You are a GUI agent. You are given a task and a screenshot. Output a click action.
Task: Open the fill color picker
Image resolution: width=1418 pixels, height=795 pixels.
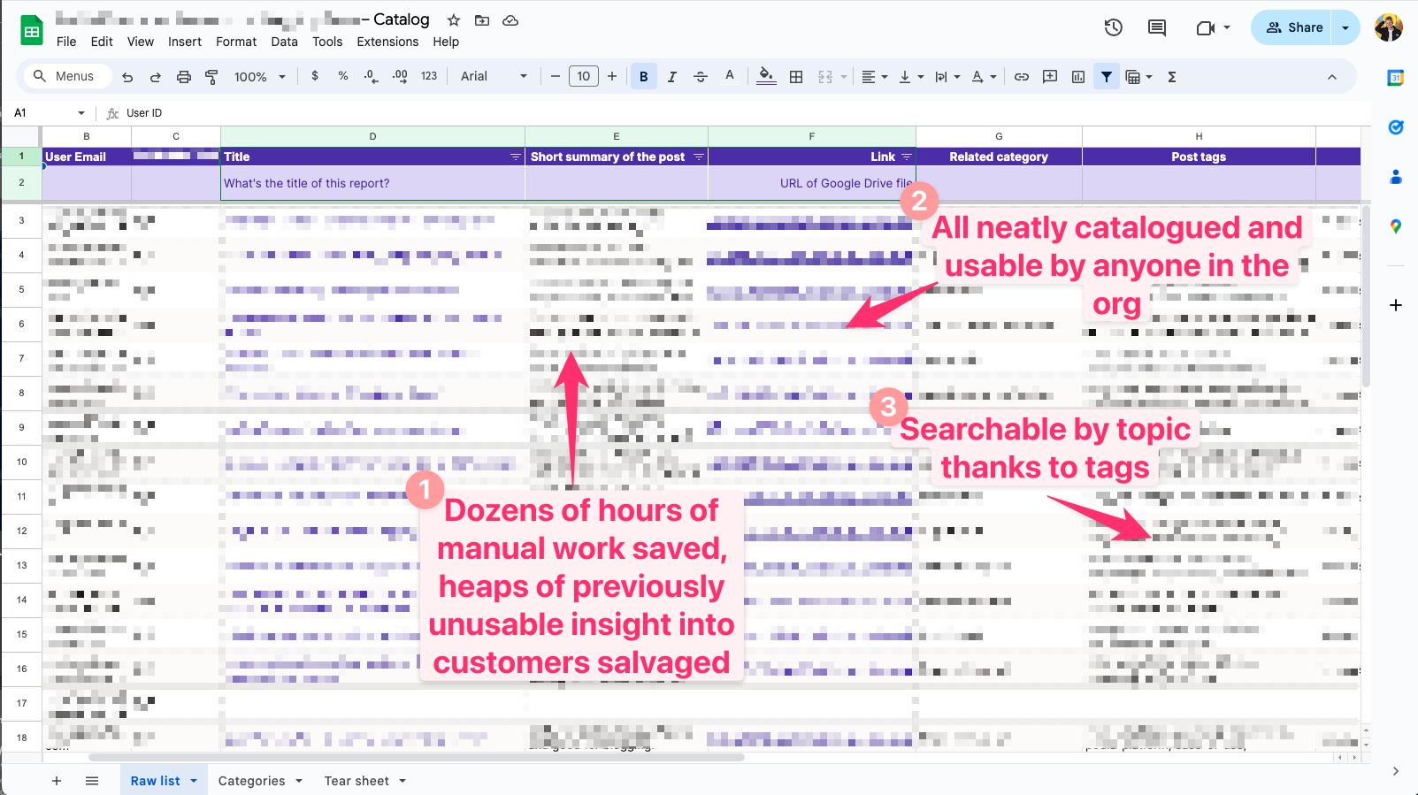click(x=766, y=77)
